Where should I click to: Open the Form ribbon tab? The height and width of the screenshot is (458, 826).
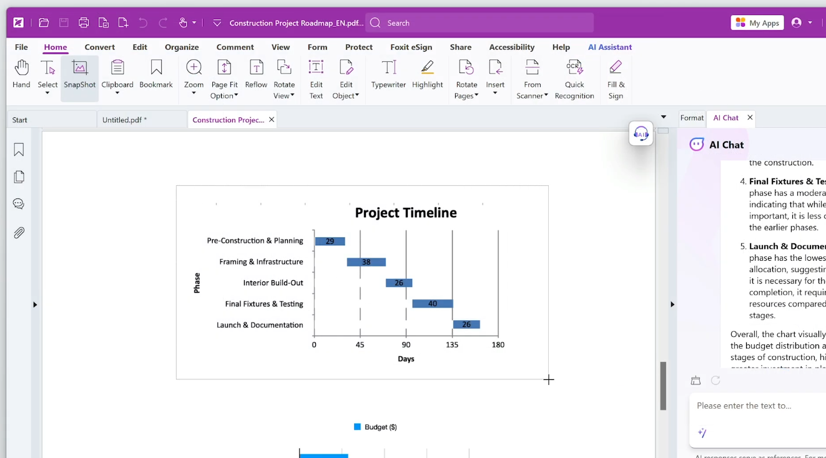(x=317, y=47)
